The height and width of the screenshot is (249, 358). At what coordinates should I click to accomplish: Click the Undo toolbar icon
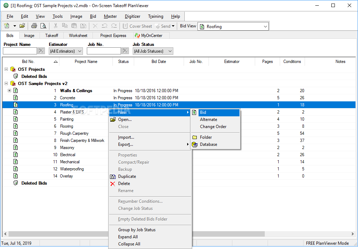click(x=105, y=26)
